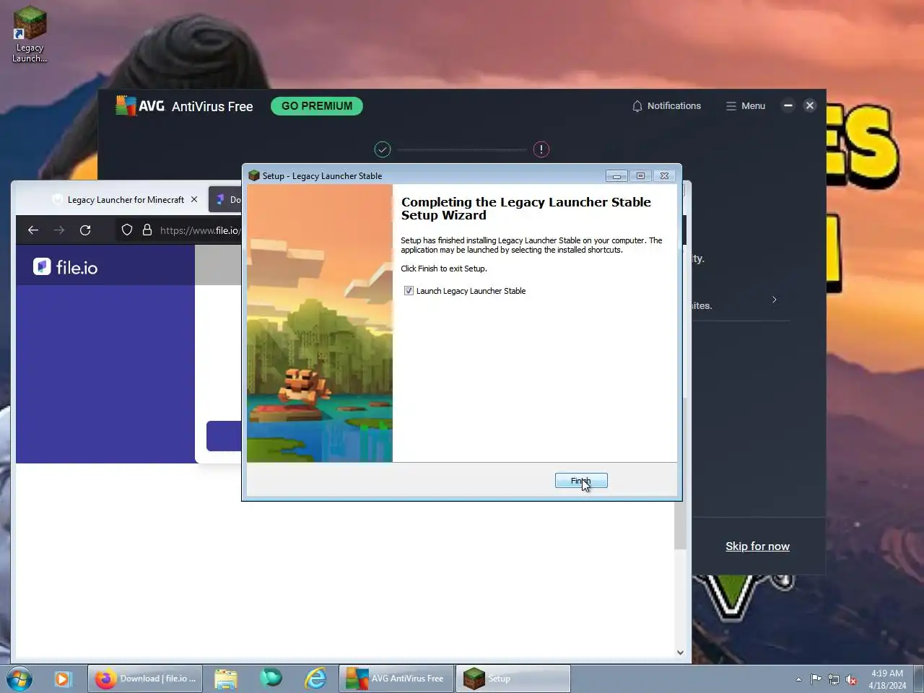Image resolution: width=924 pixels, height=693 pixels.
Task: Click the Setup window title icon
Action: [x=253, y=175]
